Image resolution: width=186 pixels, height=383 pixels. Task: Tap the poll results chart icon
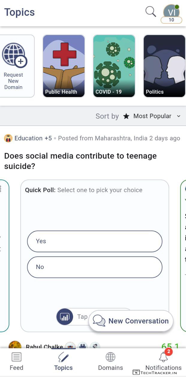coord(65,317)
